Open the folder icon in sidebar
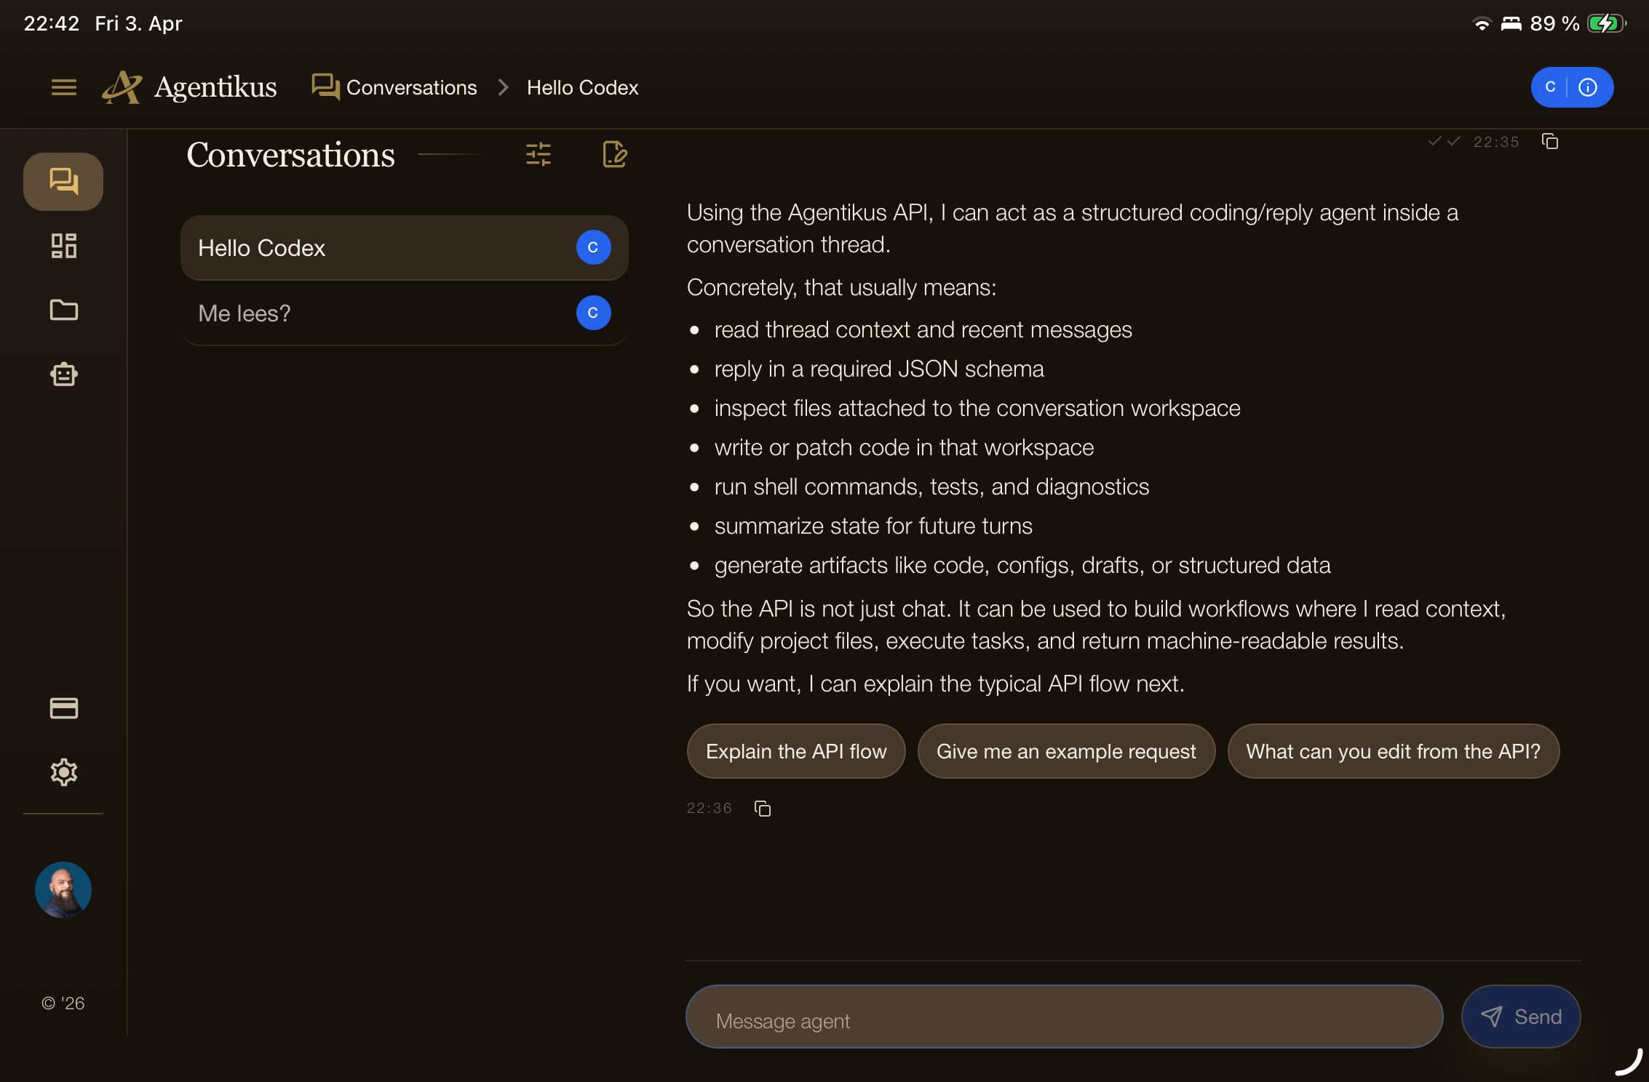 click(64, 310)
